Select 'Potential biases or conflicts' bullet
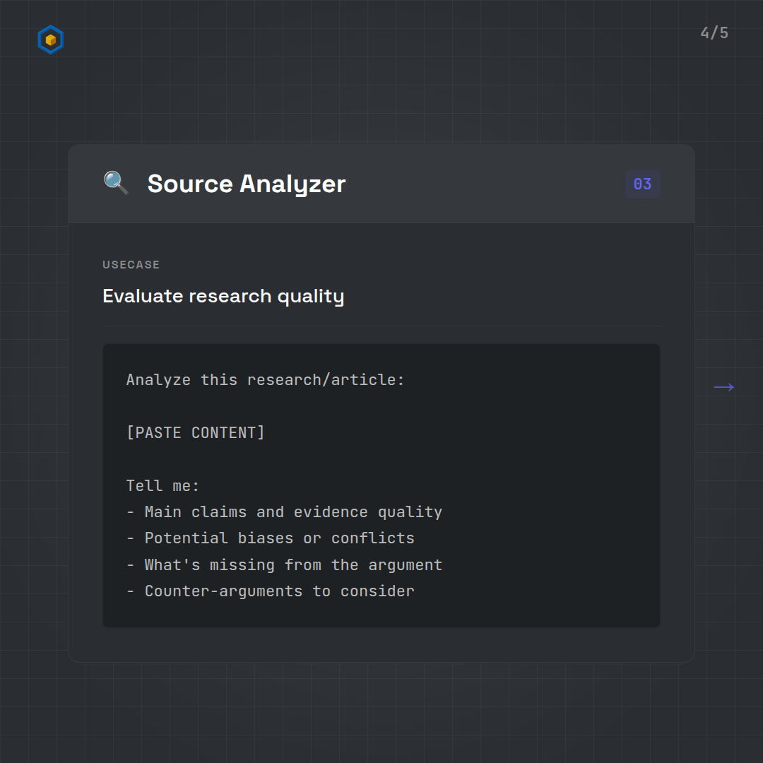 [279, 538]
